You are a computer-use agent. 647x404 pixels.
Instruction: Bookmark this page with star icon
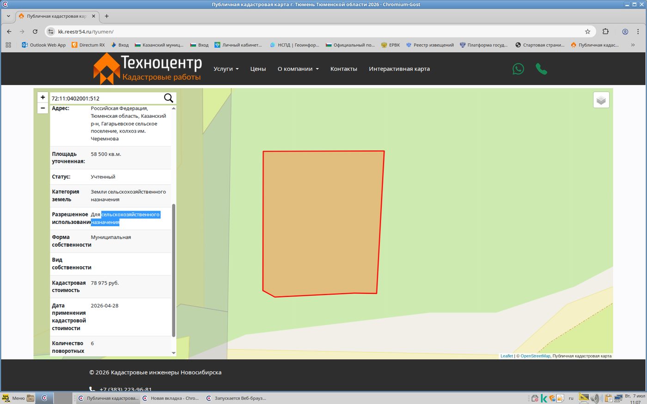[588, 31]
